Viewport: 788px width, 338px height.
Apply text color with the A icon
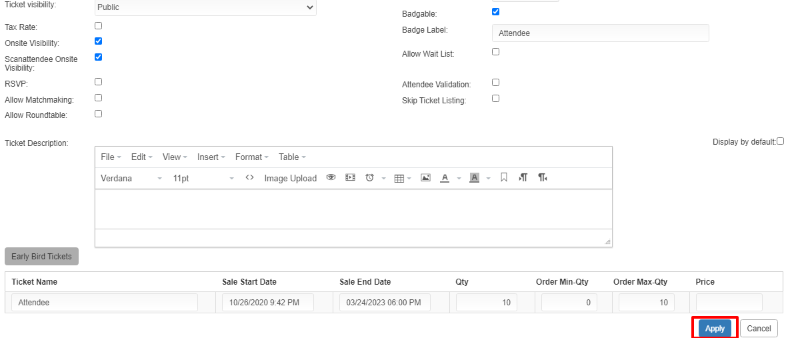(x=444, y=178)
